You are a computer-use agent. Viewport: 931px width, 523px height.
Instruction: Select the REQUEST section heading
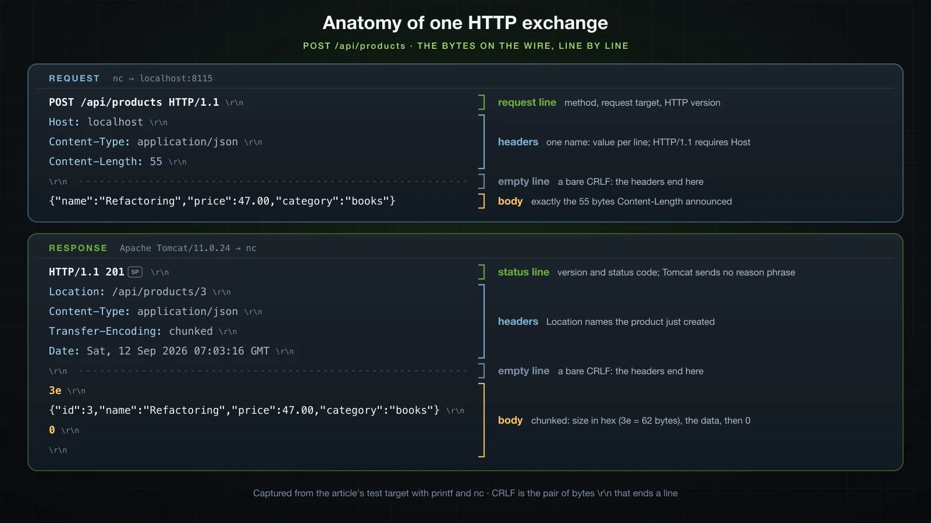(x=74, y=78)
